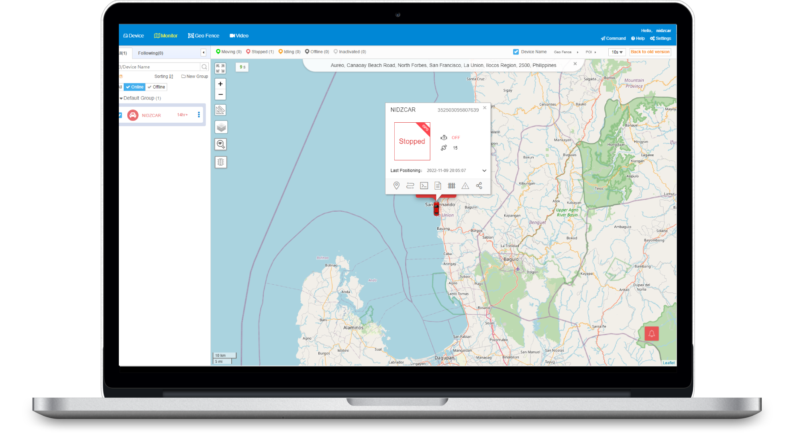Click the popup alert triangle icon
The height and width of the screenshot is (433, 795).
pos(465,186)
